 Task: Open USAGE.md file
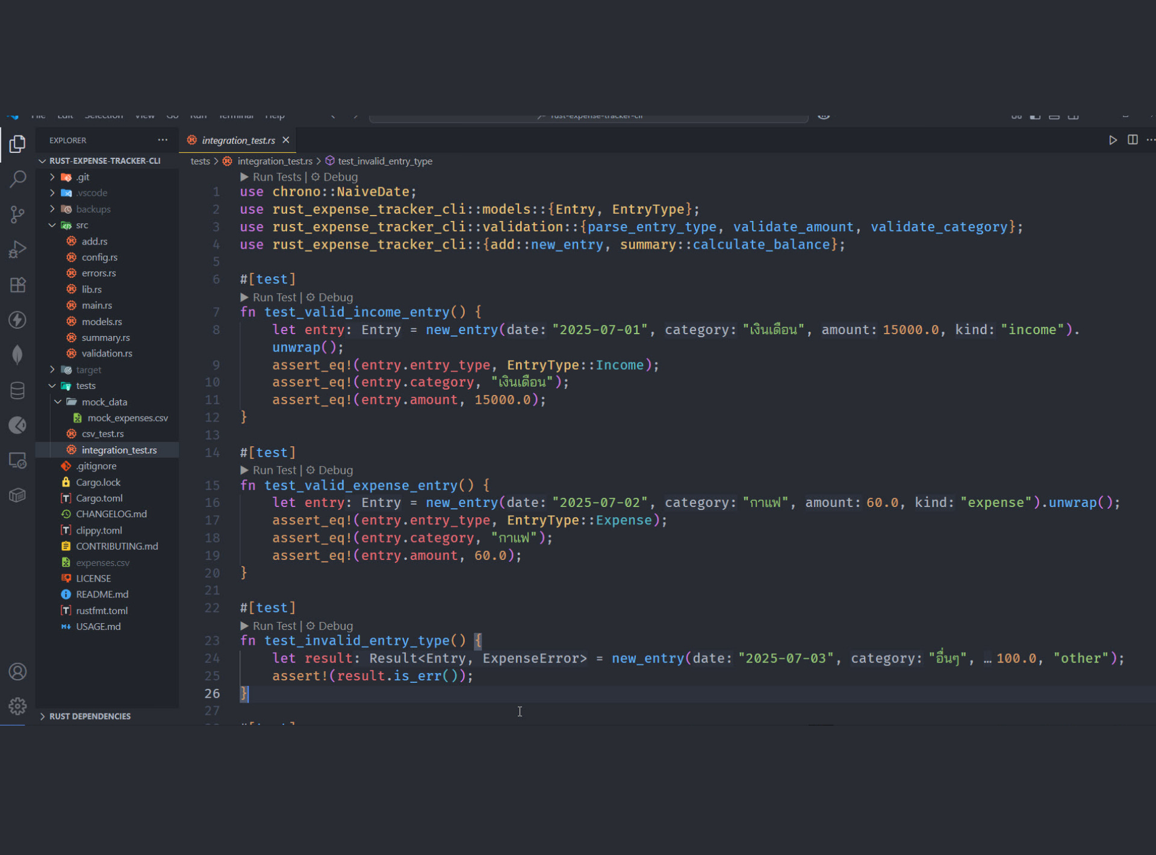pos(98,626)
